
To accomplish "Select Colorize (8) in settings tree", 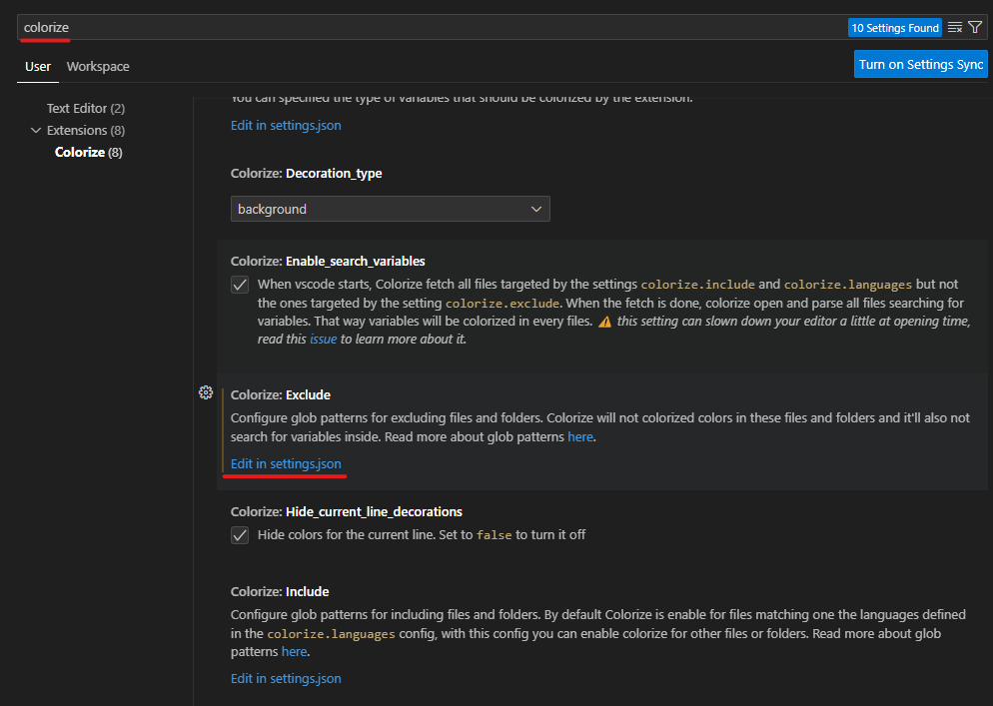I will coord(89,152).
